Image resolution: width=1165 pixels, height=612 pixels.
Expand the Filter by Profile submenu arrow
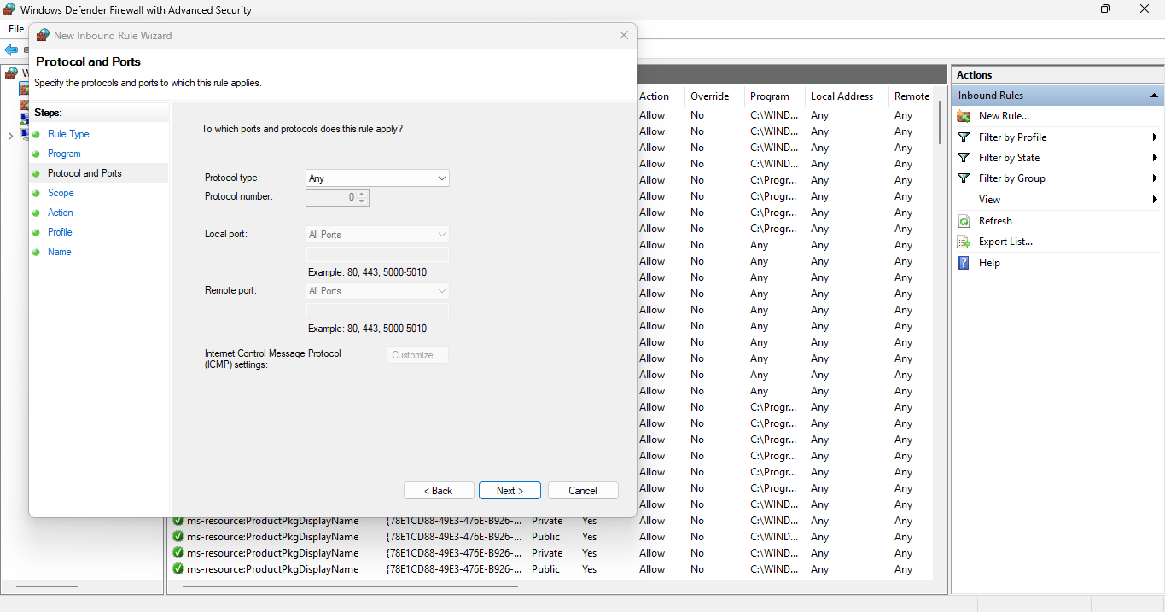click(1155, 137)
